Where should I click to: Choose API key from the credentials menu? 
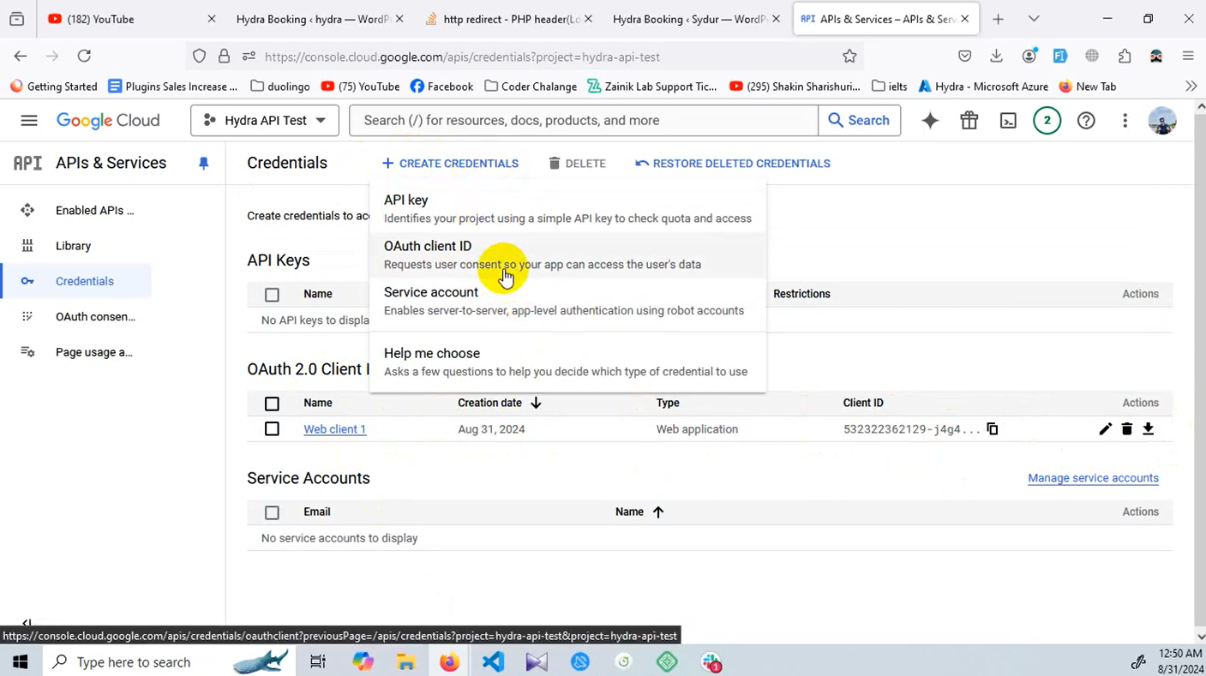[x=567, y=208]
